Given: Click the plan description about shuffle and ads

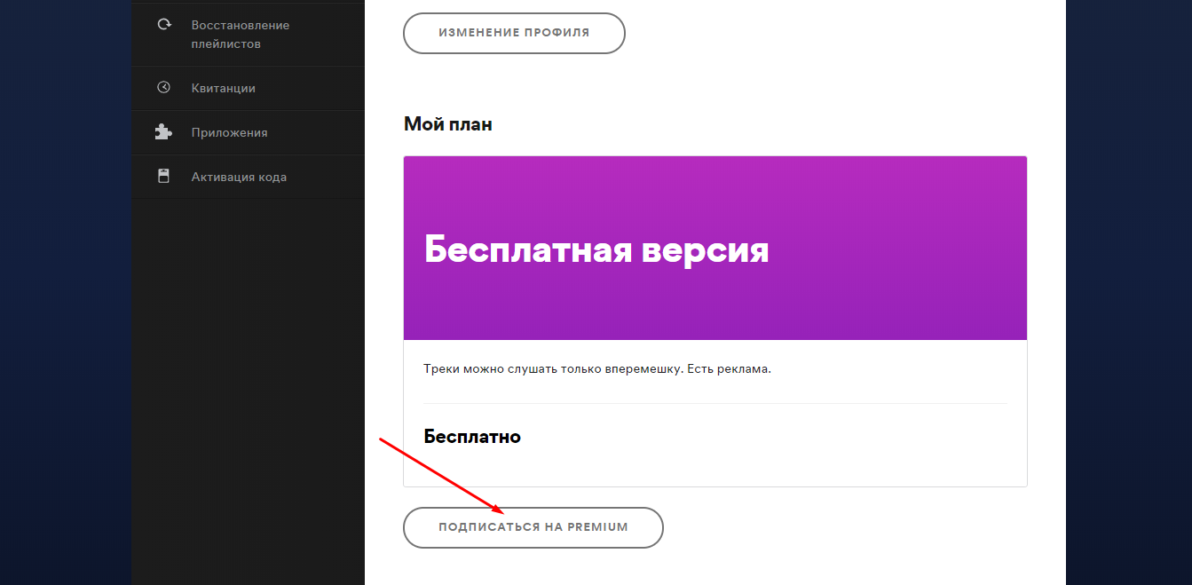Looking at the screenshot, I should tap(597, 368).
